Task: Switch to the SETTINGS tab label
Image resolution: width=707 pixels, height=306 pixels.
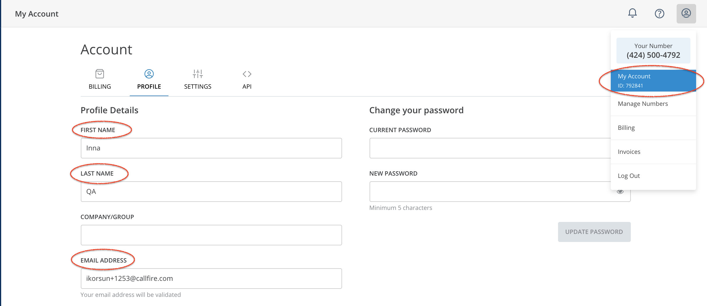Action: (198, 86)
